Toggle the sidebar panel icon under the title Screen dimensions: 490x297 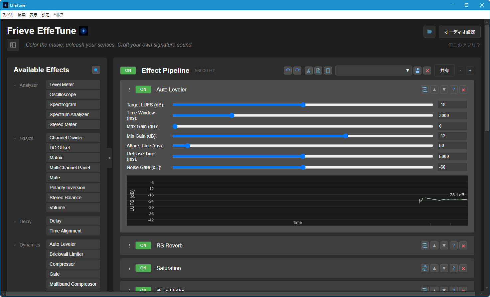(x=13, y=45)
